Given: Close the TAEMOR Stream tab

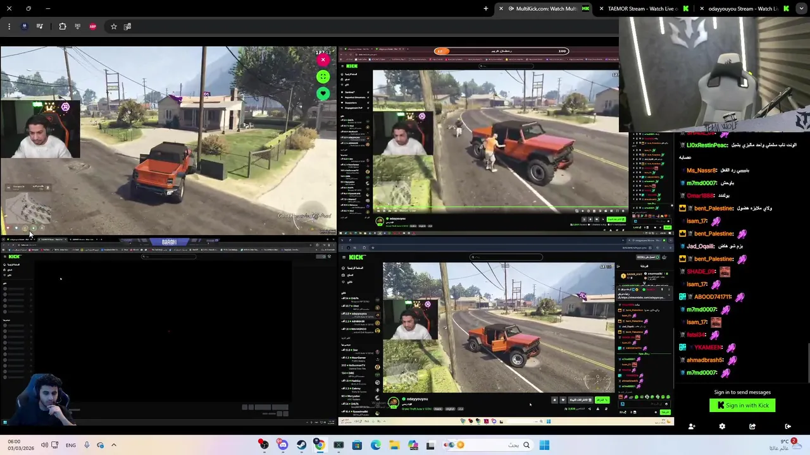Looking at the screenshot, I should (601, 9).
